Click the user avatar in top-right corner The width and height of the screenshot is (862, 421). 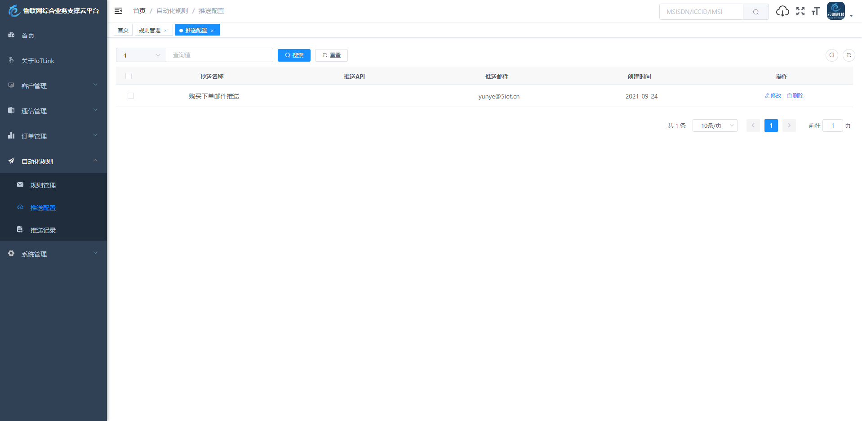836,11
